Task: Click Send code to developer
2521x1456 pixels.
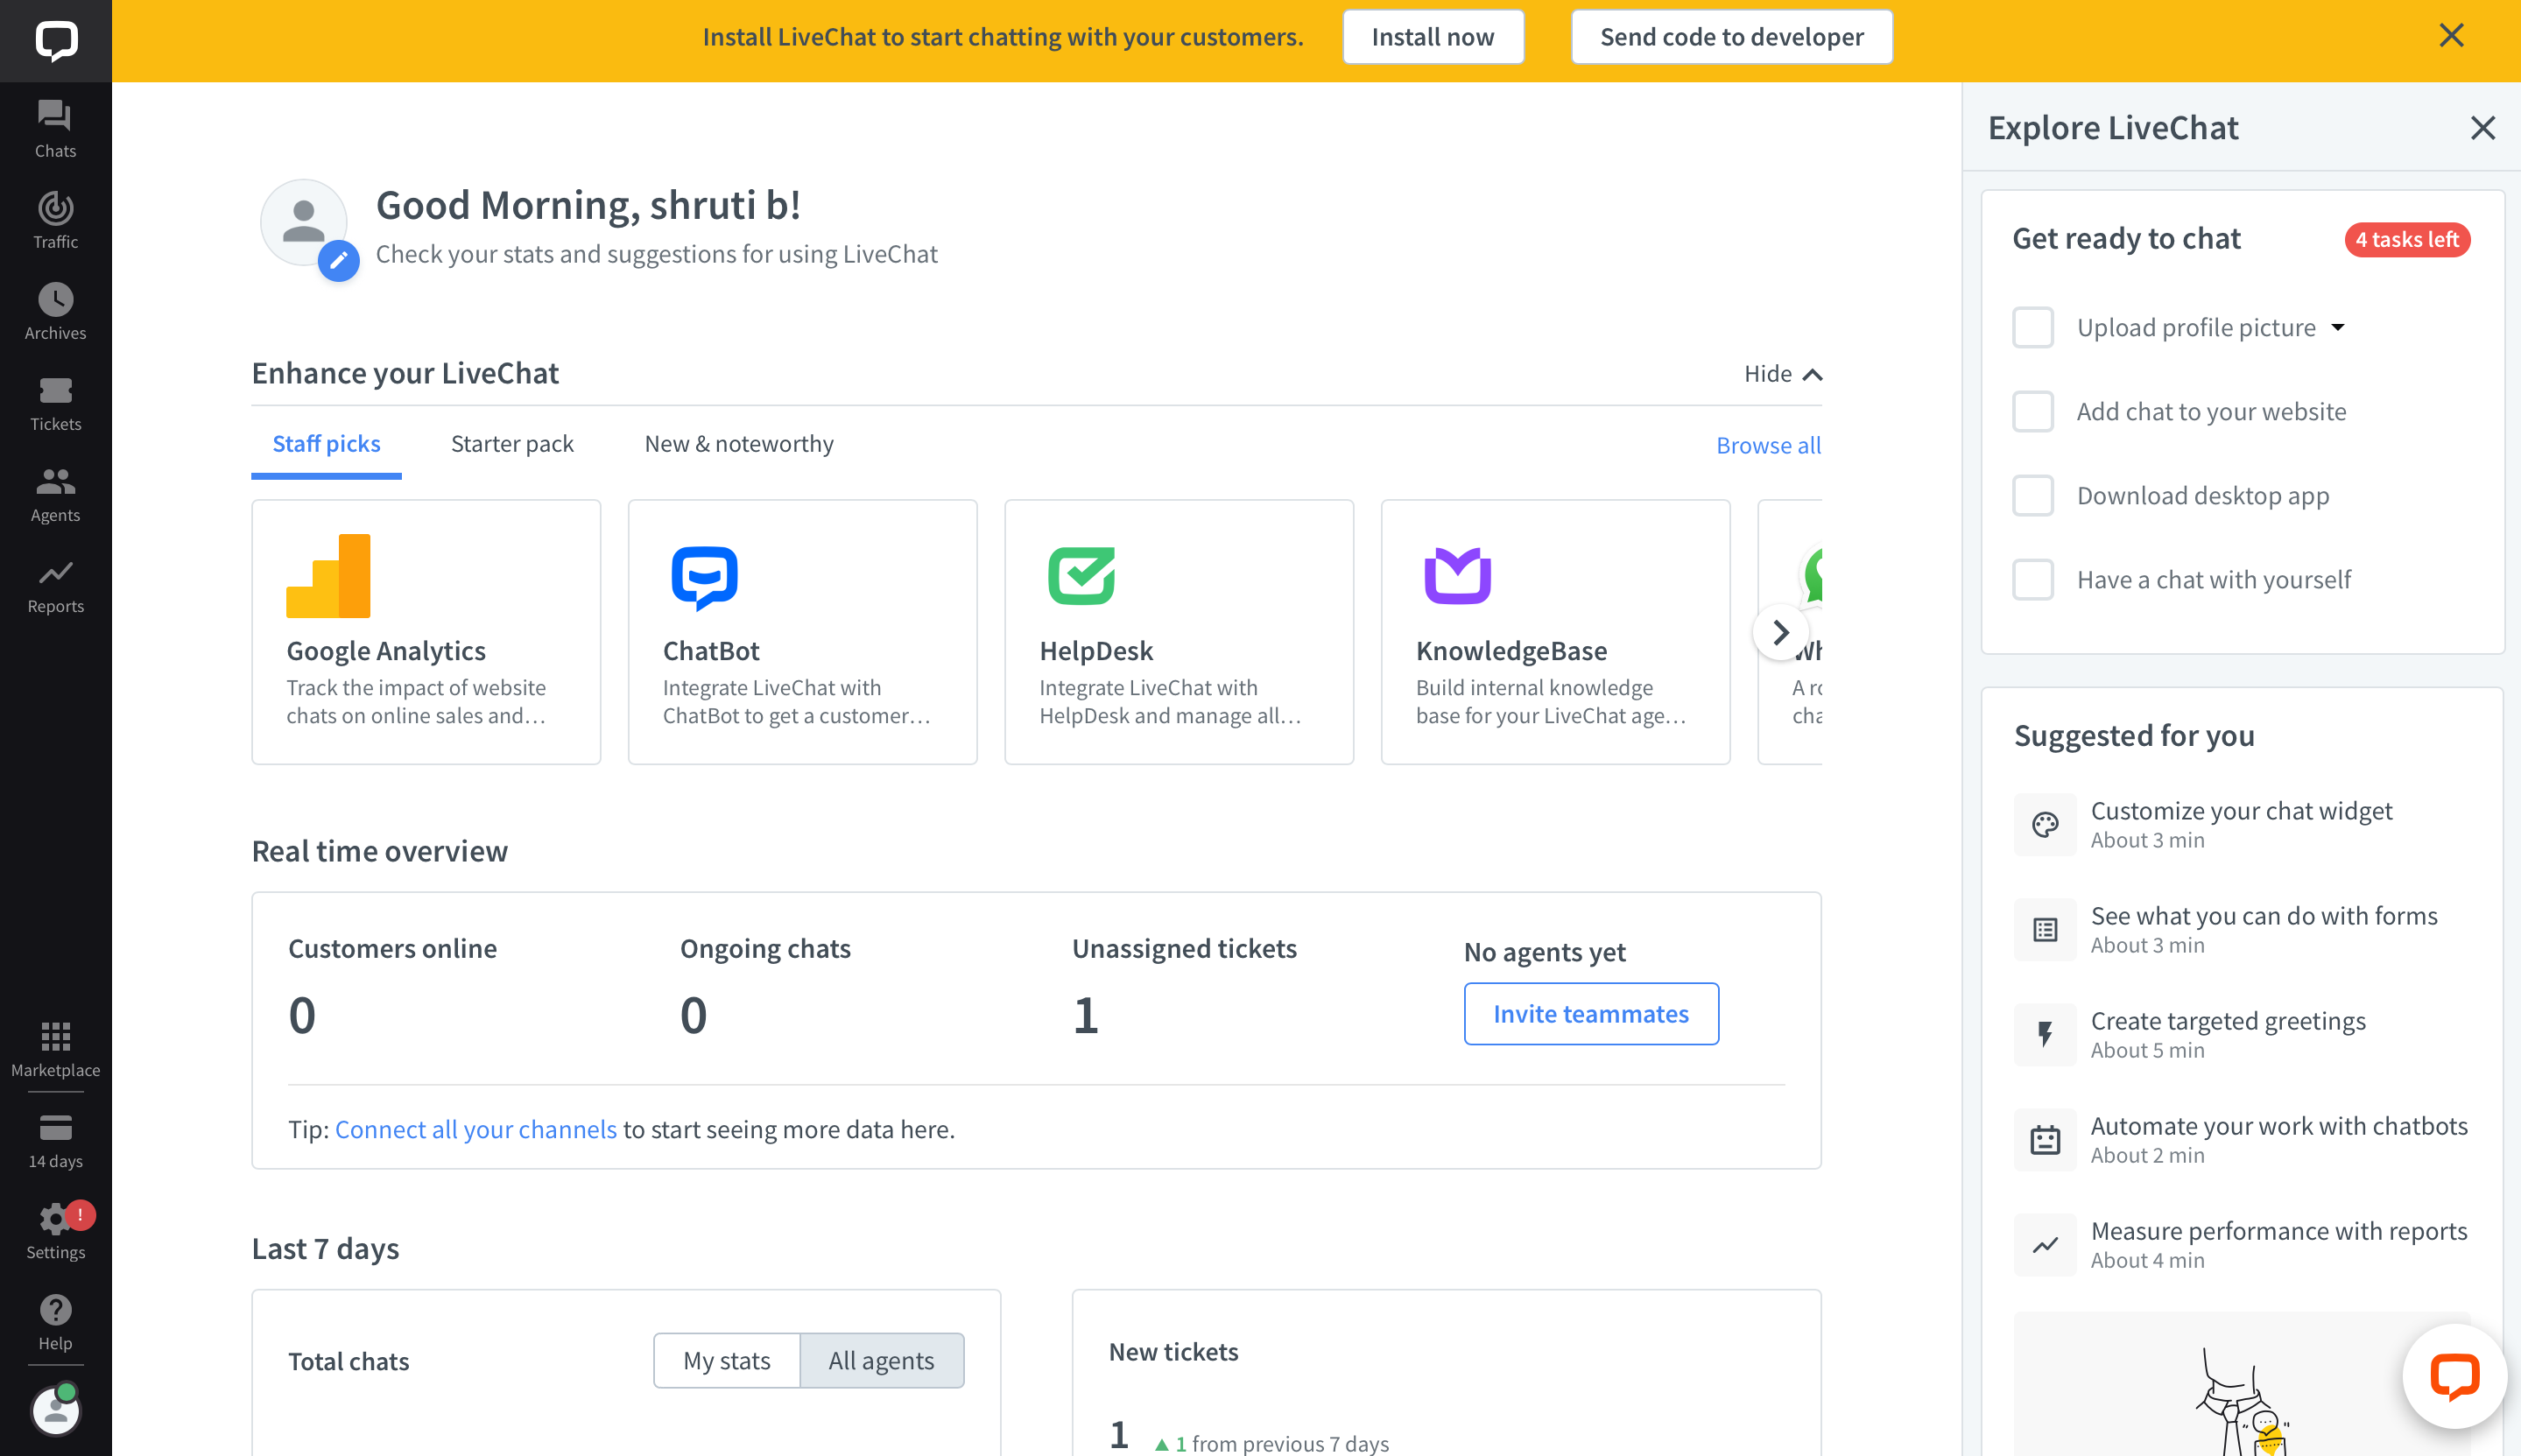Action: pos(1731,37)
